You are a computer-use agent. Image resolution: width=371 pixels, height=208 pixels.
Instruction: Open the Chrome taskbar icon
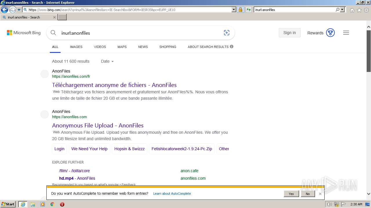52,204
